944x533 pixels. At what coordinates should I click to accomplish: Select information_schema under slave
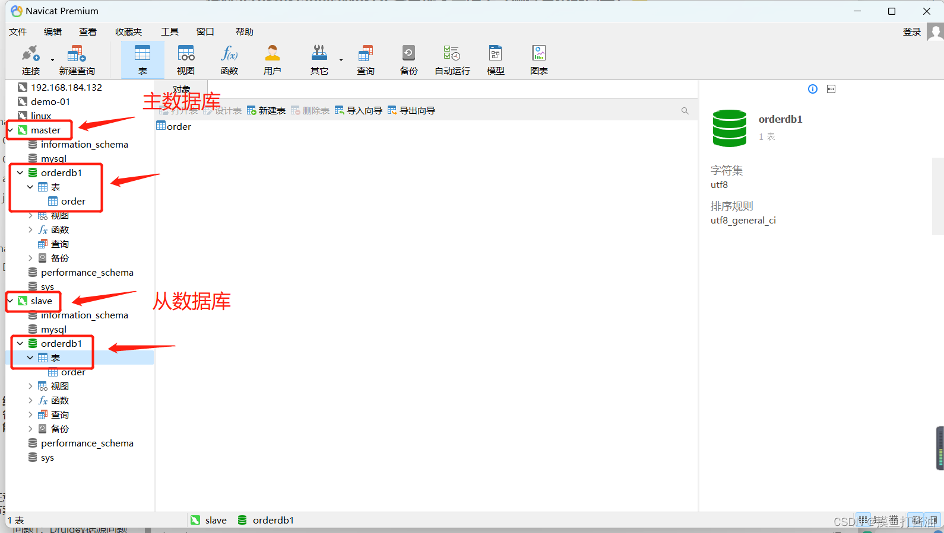coord(84,315)
